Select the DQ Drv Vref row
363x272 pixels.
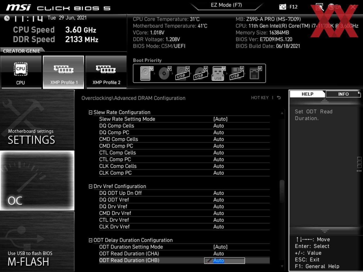click(x=184, y=206)
